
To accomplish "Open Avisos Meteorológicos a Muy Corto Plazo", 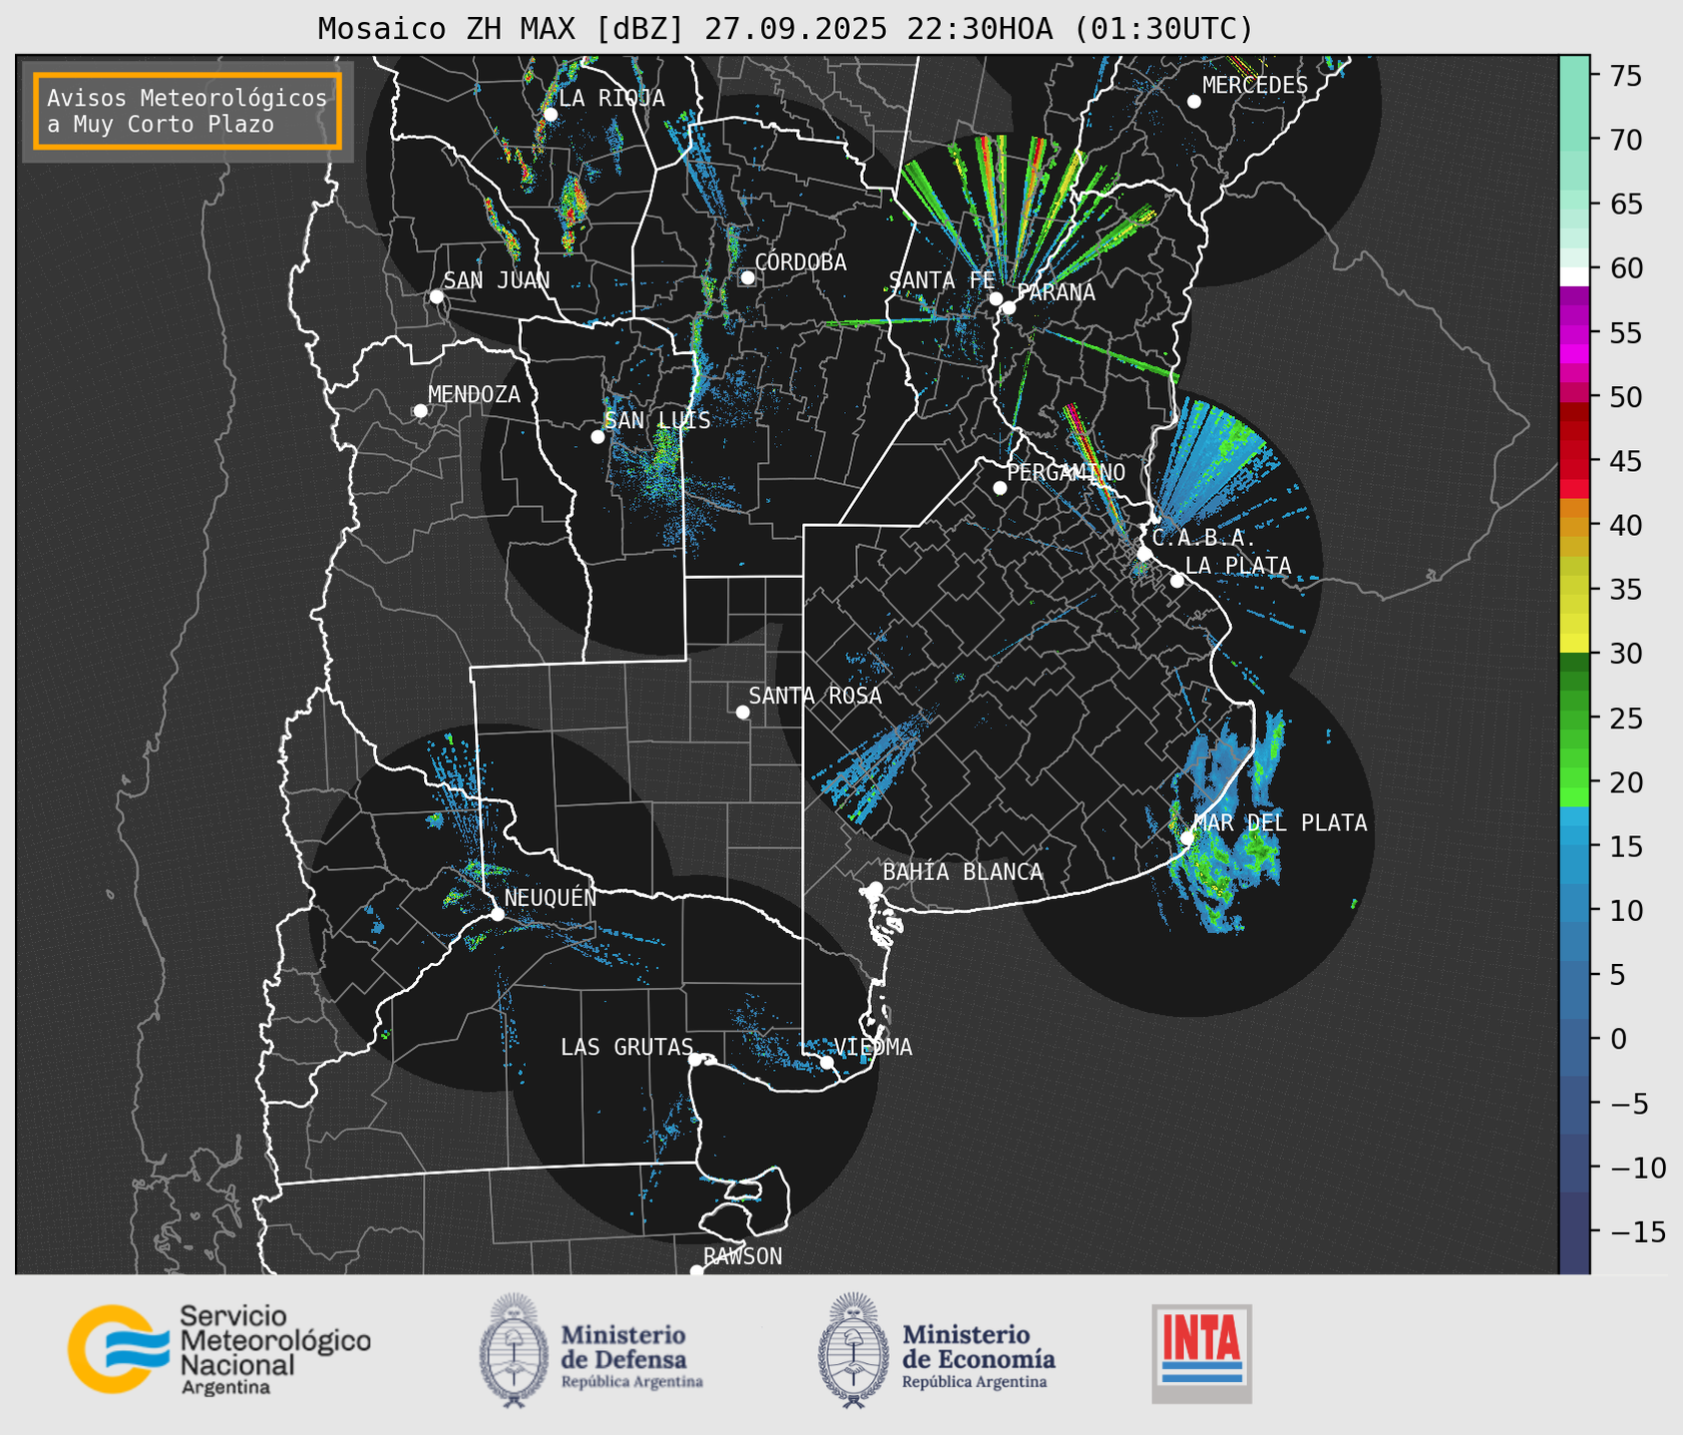I will pyautogui.click(x=188, y=111).
